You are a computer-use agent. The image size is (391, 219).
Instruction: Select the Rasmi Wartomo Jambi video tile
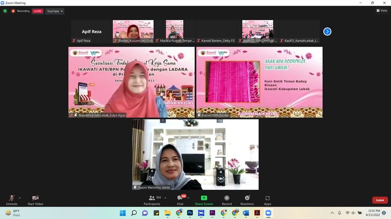point(195,154)
